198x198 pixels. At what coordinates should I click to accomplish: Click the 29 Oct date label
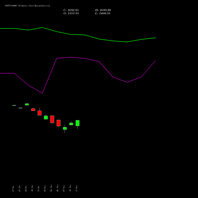click(x=26, y=188)
